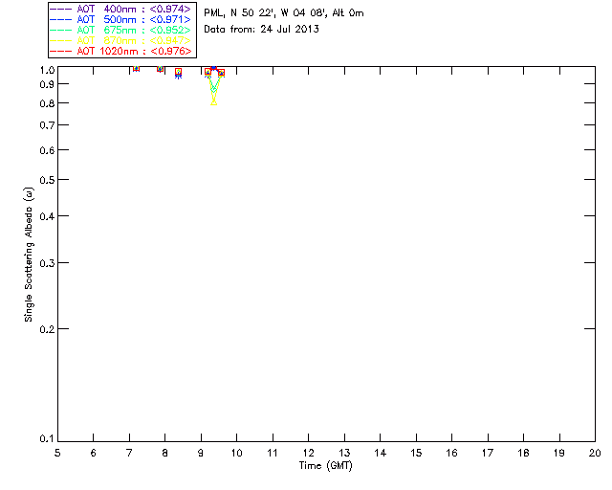612x490 pixels.
Task: Click the hour 19 label on time axis
Action: [x=559, y=454]
